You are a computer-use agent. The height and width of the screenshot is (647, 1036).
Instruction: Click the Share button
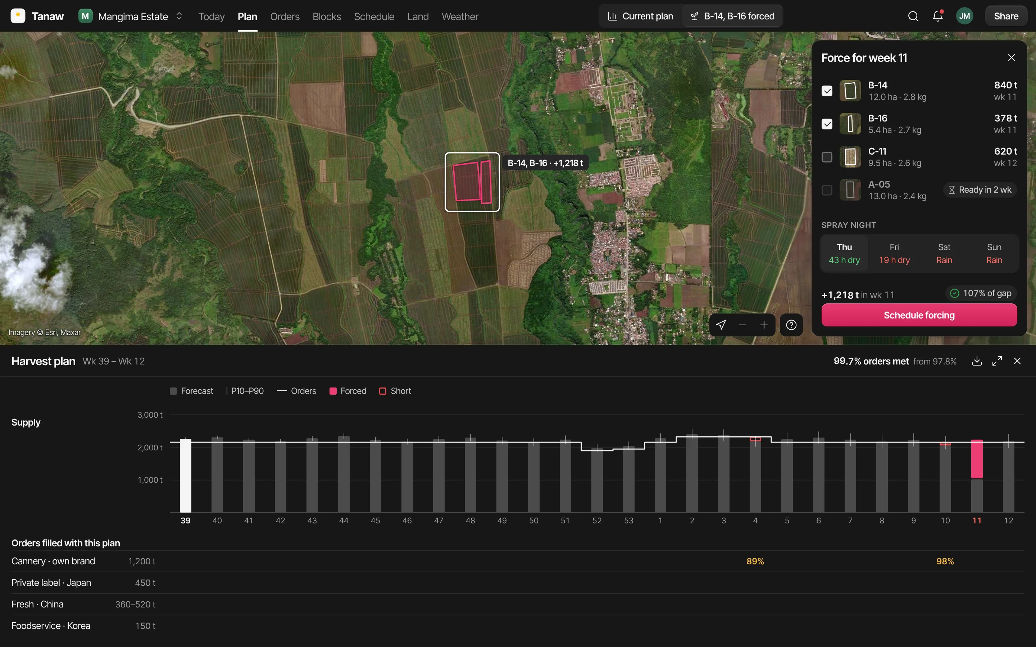[1006, 16]
